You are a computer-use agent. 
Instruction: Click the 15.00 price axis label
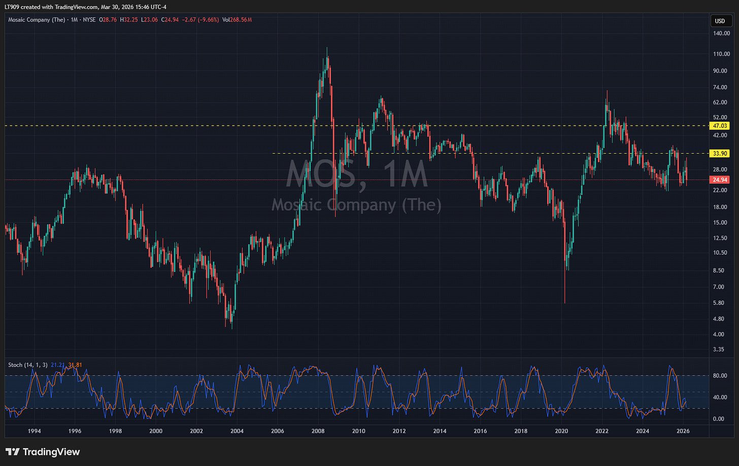click(721, 223)
